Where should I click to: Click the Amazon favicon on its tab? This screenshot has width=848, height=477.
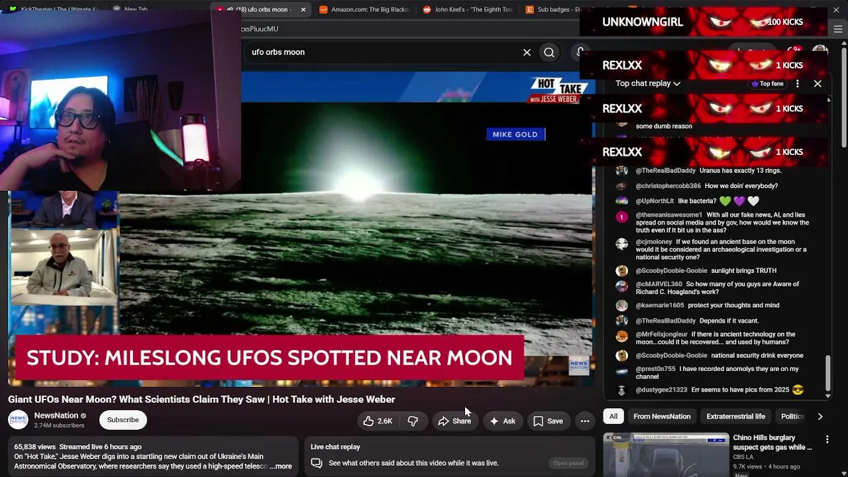pos(323,10)
